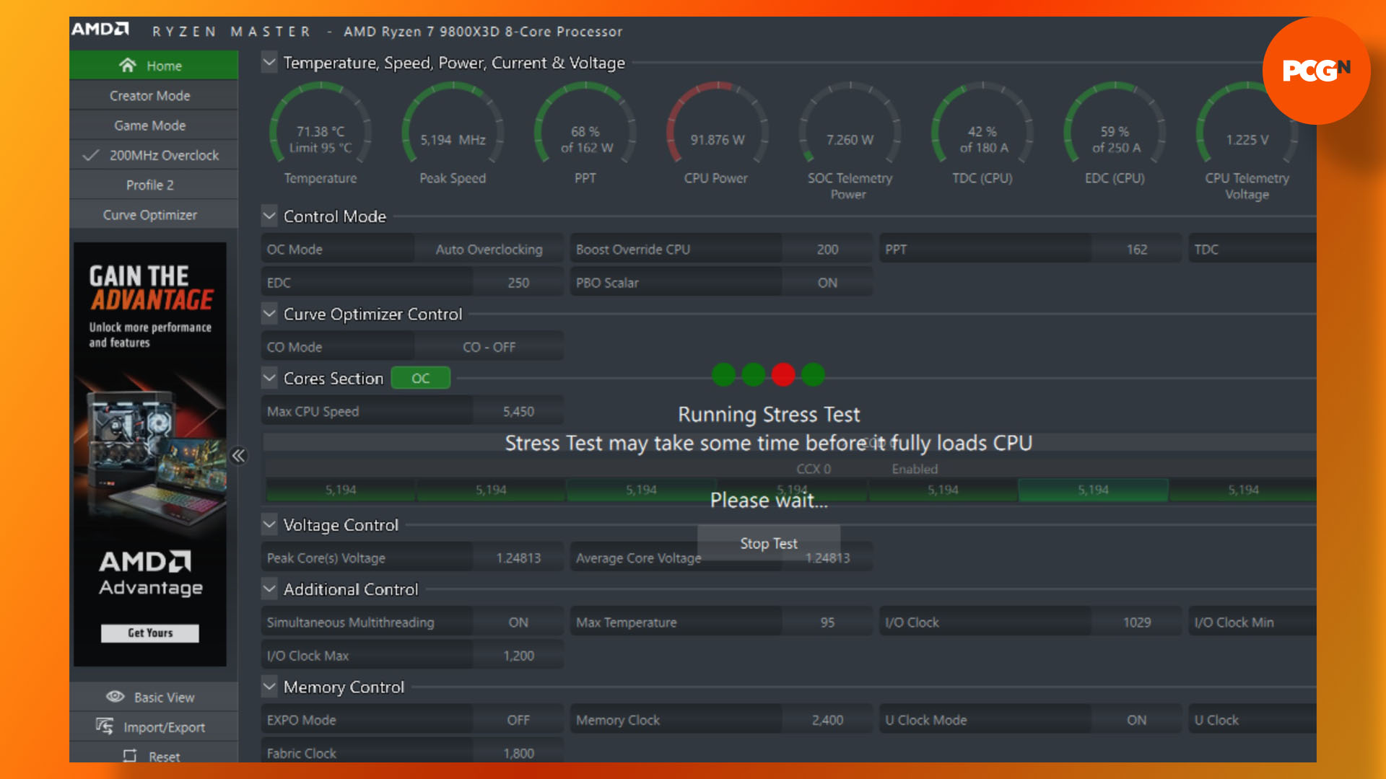Click the Max CPU Speed input field
Viewport: 1386px width, 779px height.
[x=518, y=411]
